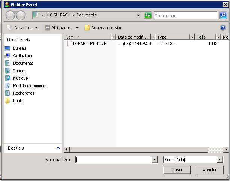The image size is (230, 181).
Task: Open the help question mark icon
Action: (x=223, y=28)
